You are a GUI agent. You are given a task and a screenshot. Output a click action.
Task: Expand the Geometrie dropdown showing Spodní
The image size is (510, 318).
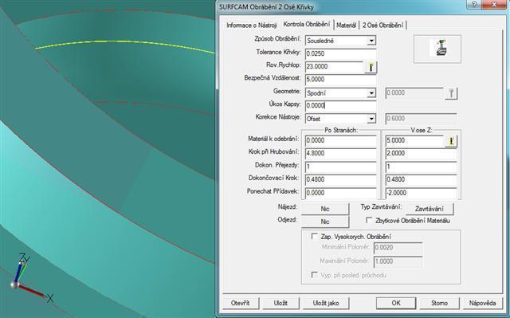tap(371, 93)
